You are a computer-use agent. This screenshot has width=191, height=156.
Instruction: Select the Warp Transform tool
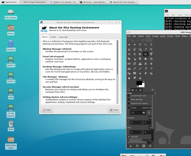coord(140,64)
